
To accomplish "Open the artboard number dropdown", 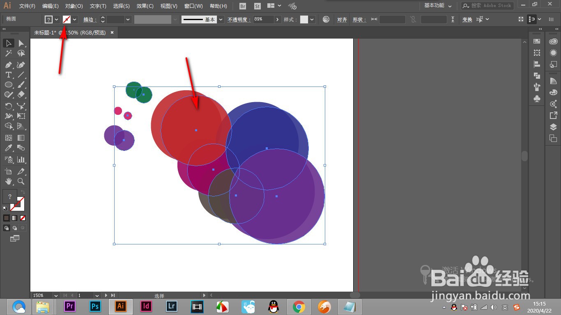I will tap(97, 295).
